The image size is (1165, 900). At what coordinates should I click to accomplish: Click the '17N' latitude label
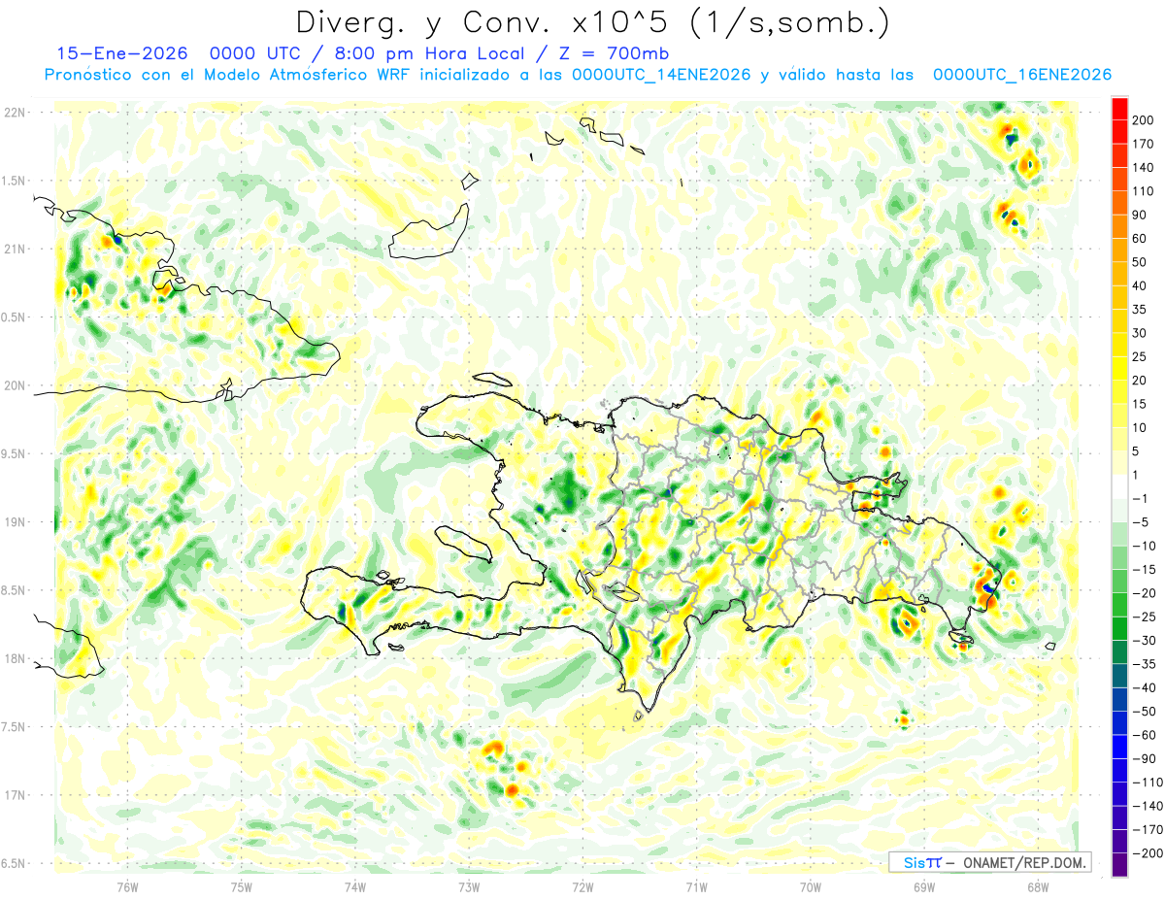tap(14, 795)
